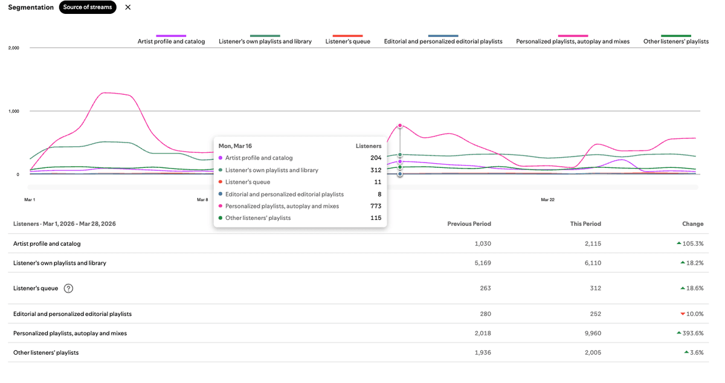Click the 105.3% change value

tap(694, 243)
